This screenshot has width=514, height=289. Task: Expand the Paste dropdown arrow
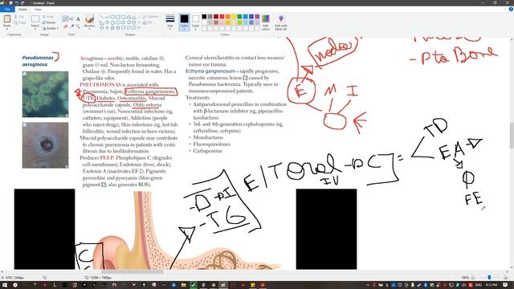pyautogui.click(x=7, y=29)
